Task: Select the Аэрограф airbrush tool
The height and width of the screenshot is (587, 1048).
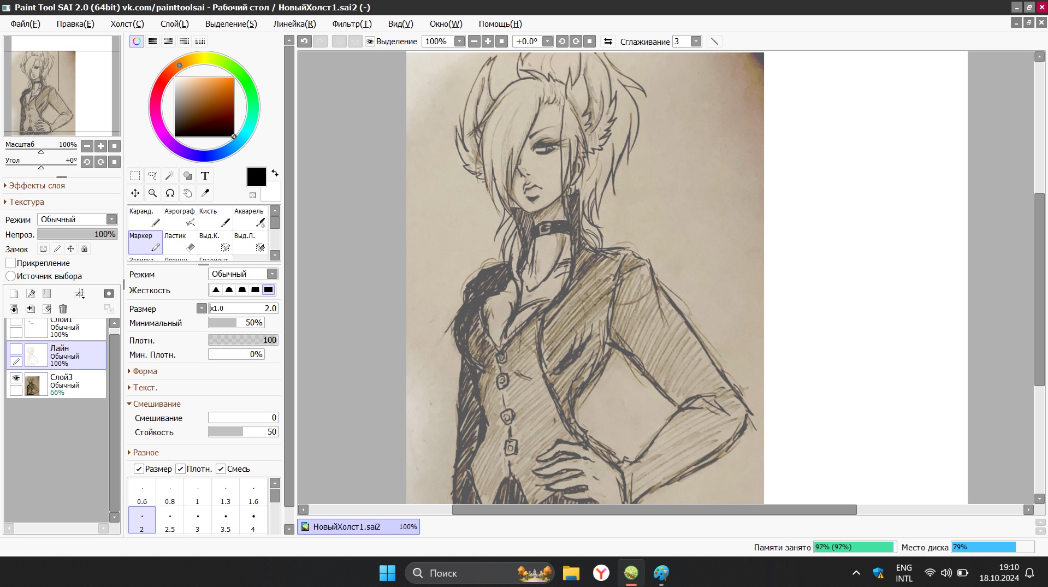Action: [x=180, y=217]
